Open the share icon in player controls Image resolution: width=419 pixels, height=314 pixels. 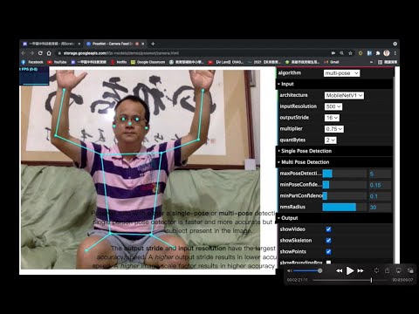coord(387,270)
